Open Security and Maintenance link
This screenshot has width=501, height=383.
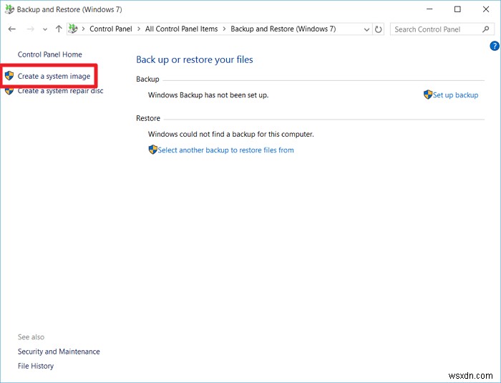(x=59, y=352)
